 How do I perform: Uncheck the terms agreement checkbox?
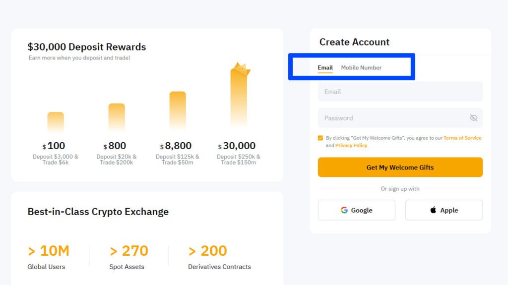coord(320,138)
